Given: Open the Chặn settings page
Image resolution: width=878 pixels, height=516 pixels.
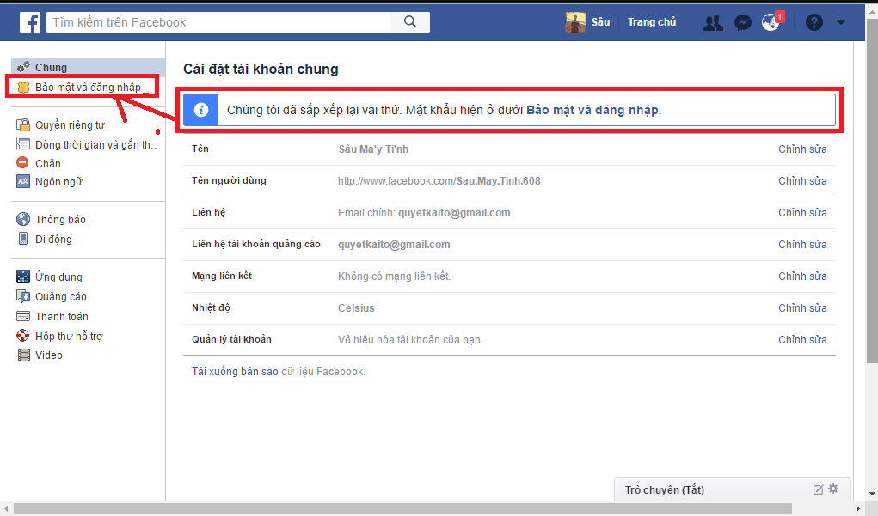Looking at the screenshot, I should click(x=47, y=163).
